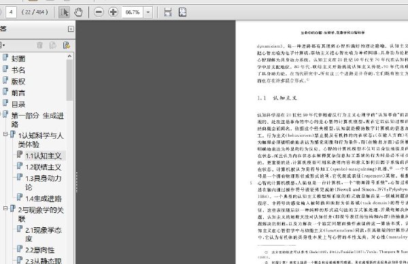Open the 目录 bookmark
The image size is (408, 264).
[18, 104]
